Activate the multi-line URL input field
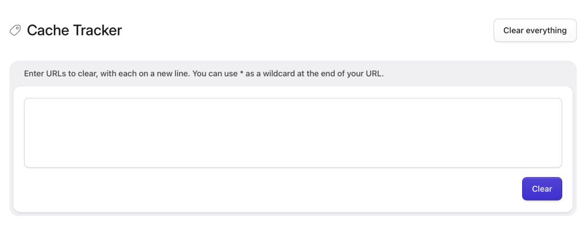The width and height of the screenshot is (585, 233). click(x=292, y=133)
